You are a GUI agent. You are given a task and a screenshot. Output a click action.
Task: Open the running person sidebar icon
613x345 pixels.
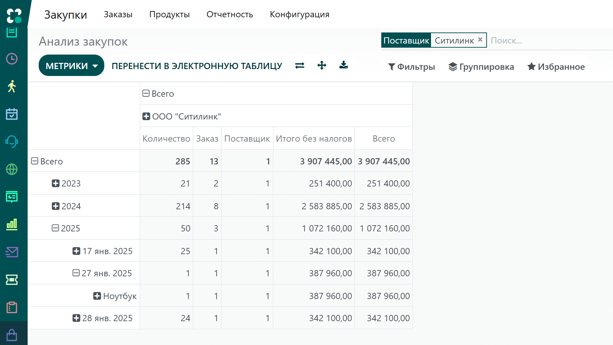[x=12, y=86]
